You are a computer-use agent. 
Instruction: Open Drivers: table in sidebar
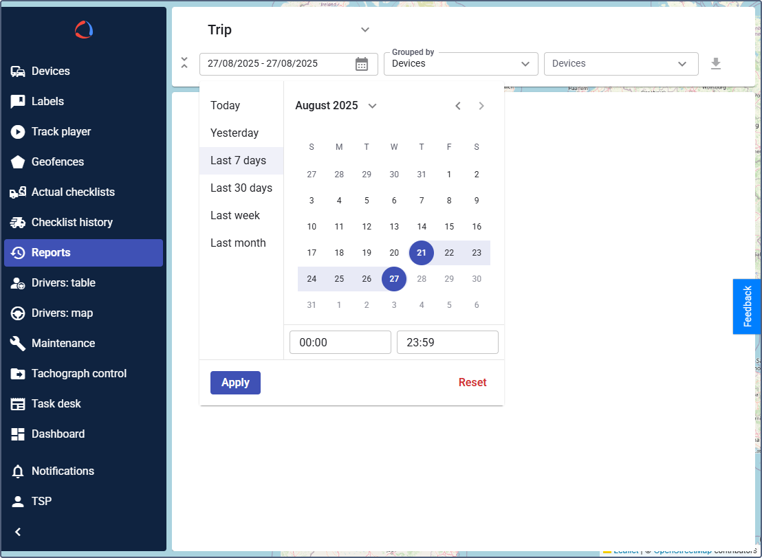63,283
